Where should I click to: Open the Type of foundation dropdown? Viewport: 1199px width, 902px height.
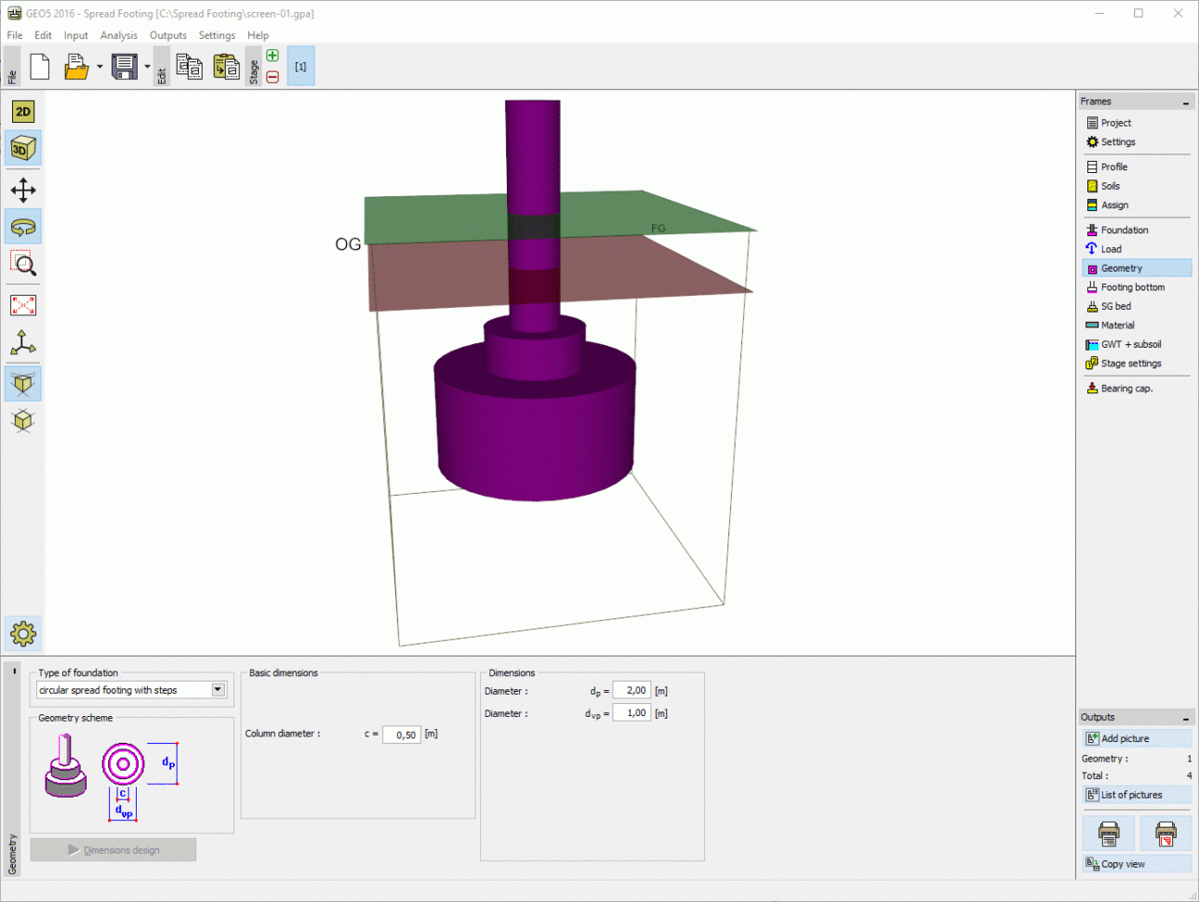point(217,690)
